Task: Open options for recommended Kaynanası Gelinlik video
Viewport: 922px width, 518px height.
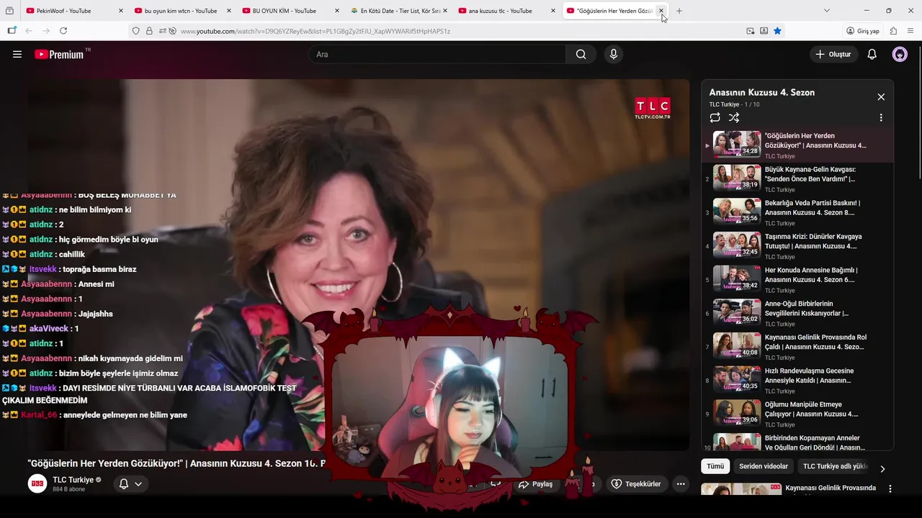Action: click(890, 489)
